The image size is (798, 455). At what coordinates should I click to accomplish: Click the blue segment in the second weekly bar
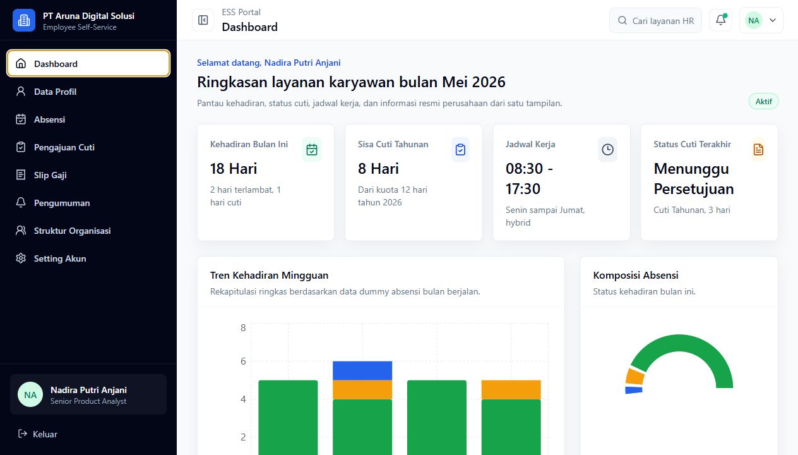click(362, 370)
